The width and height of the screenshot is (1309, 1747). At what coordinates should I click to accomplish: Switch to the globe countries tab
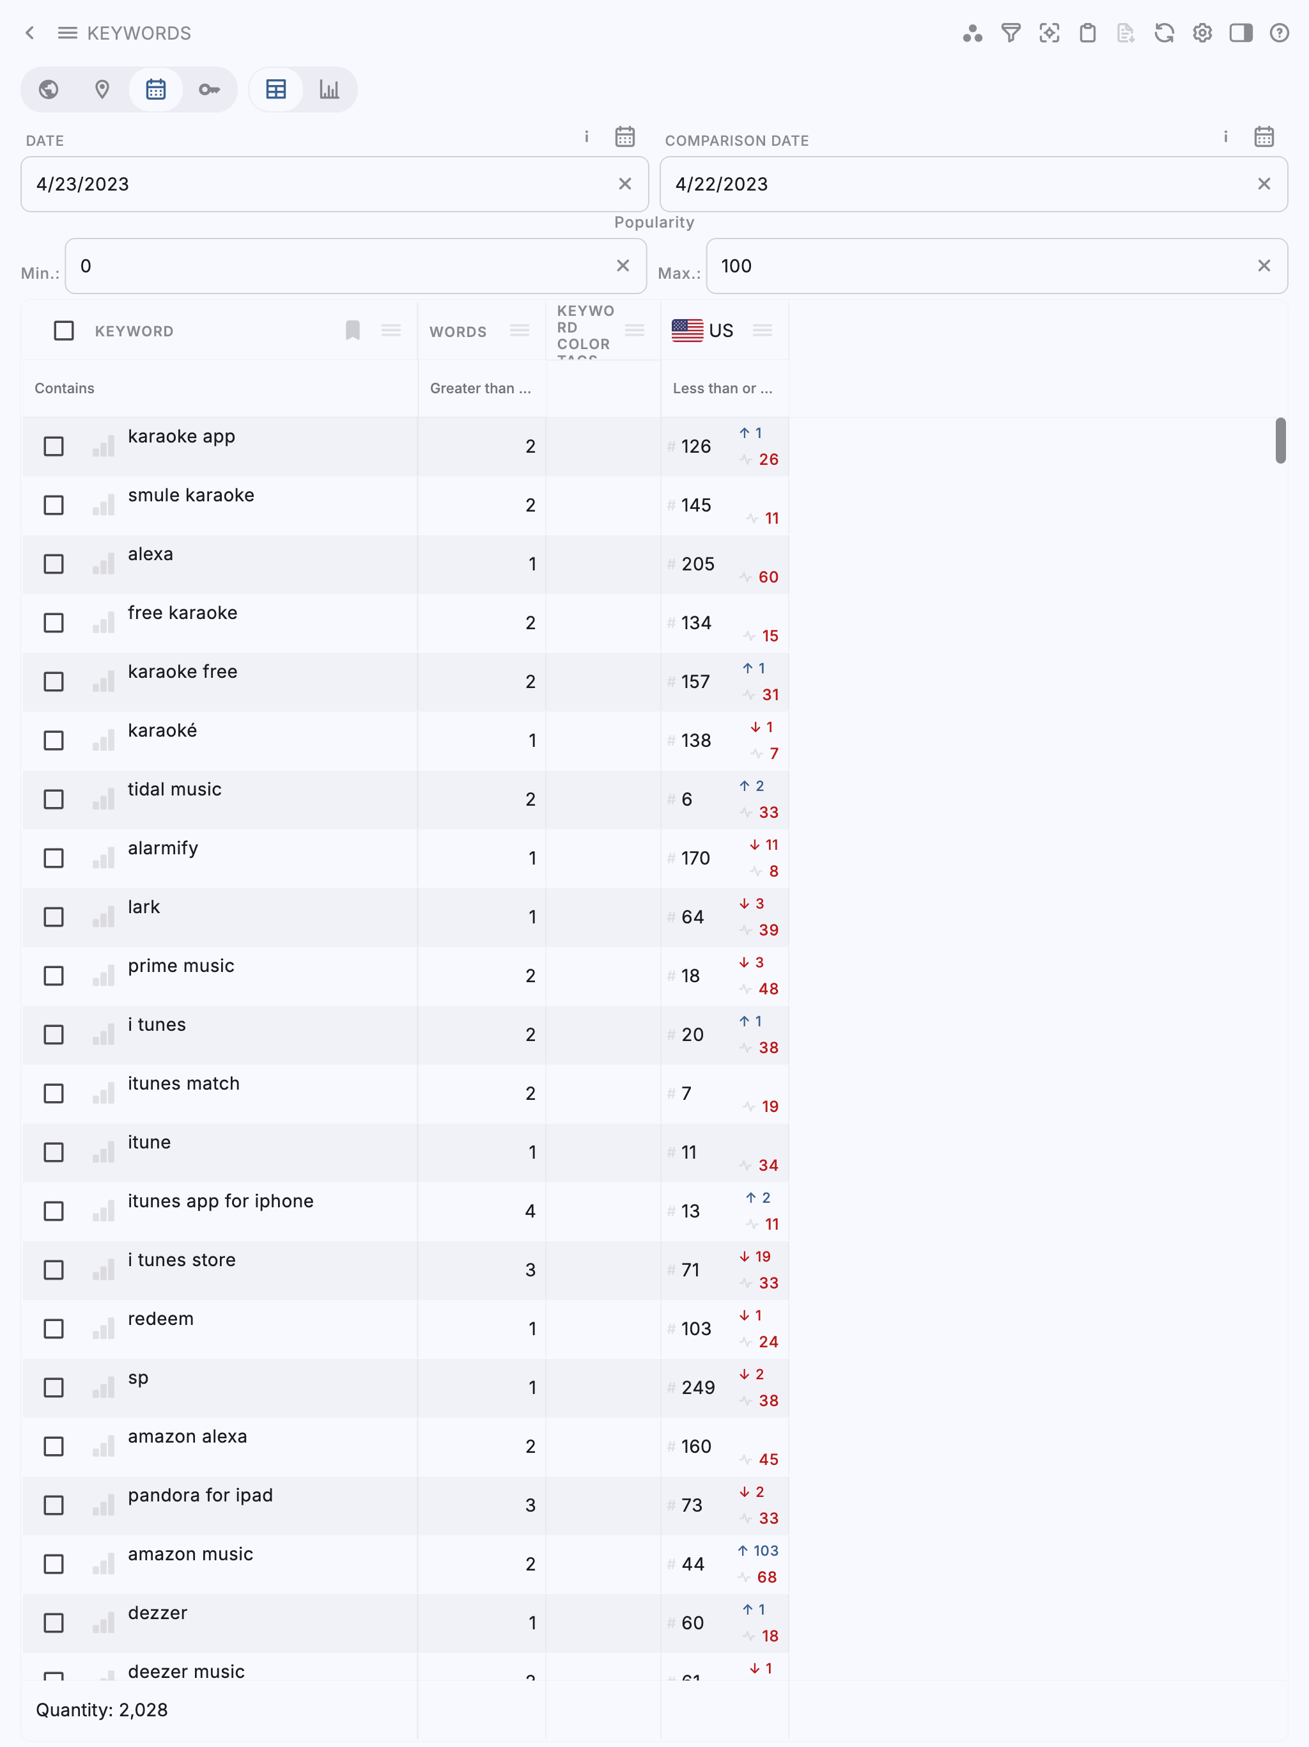[49, 90]
